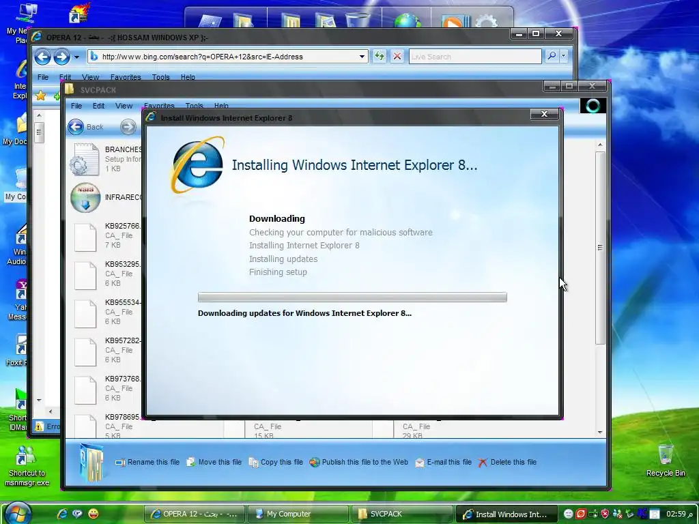This screenshot has width=699, height=524.
Task: Select the BRANCHES setup information file icon
Action: click(85, 160)
